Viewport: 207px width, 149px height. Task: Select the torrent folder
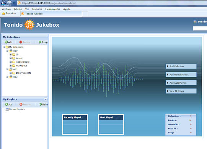point(18,58)
